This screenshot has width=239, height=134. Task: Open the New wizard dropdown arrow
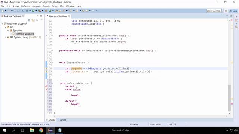(x=6, y=11)
